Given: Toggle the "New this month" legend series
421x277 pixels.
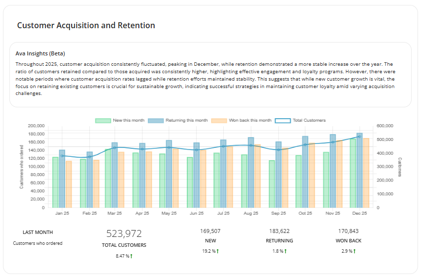Looking at the screenshot, I should coord(103,120).
